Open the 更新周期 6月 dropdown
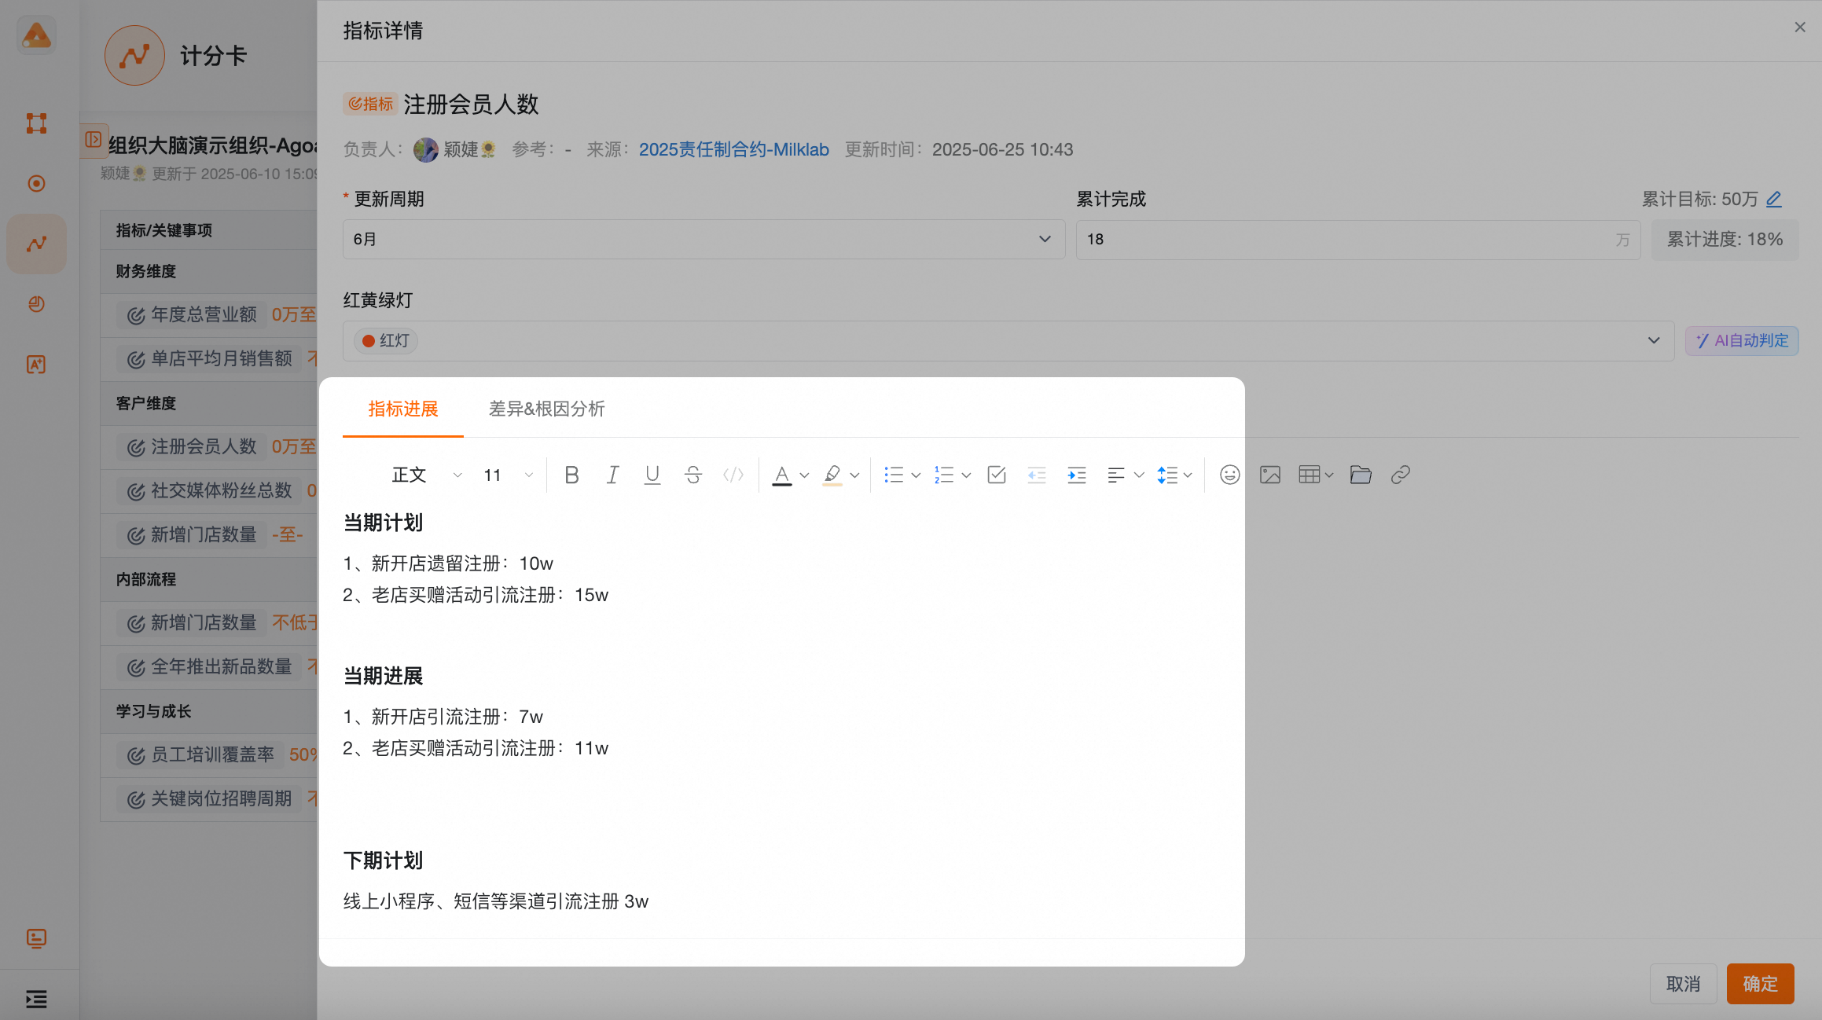Screen dimensions: 1822x1020 (703, 239)
